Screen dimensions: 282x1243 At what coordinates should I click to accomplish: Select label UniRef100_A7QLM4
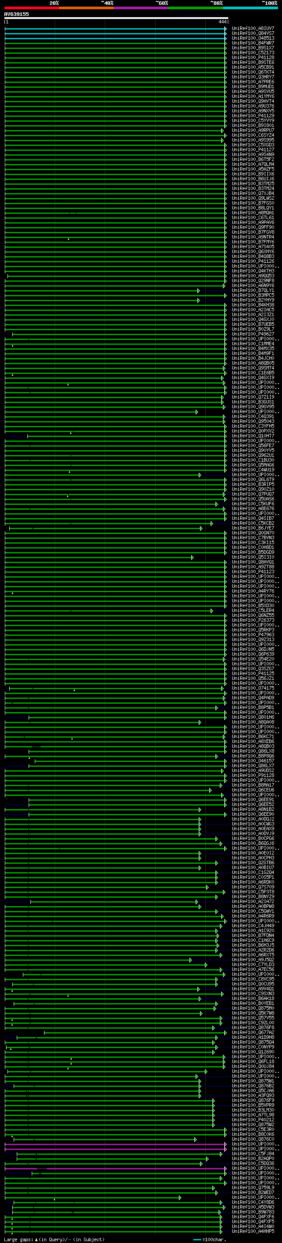tap(253, 164)
